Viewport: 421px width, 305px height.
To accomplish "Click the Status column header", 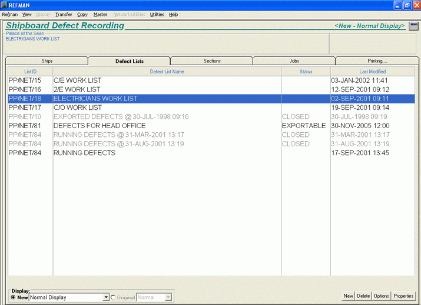I will point(306,72).
